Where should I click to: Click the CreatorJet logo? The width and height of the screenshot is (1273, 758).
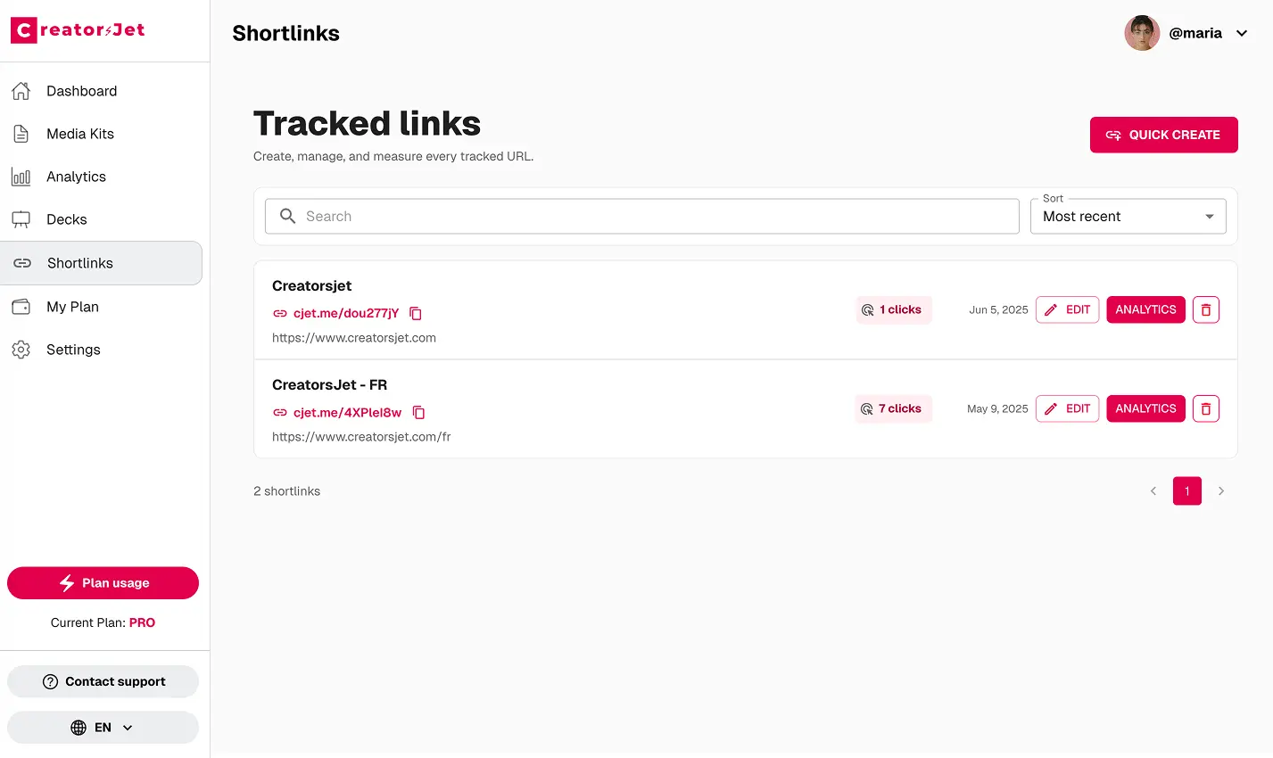coord(77,29)
